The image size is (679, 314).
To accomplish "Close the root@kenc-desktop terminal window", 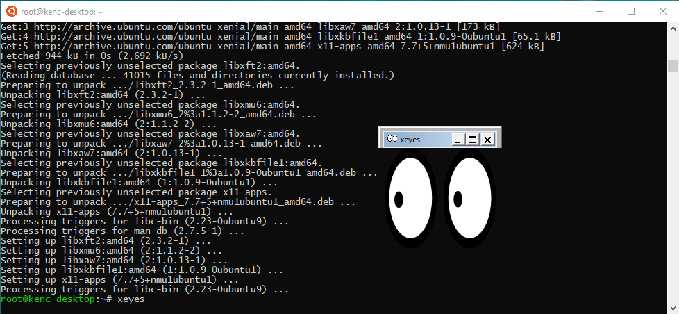I will [662, 12].
